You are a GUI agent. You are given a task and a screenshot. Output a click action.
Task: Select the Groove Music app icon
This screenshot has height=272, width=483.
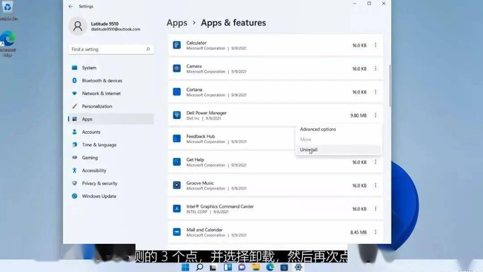coord(177,185)
